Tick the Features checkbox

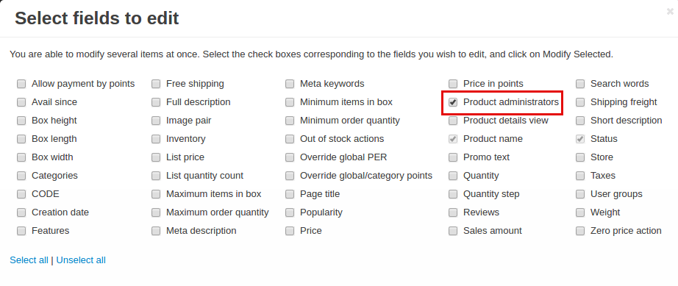(21, 231)
